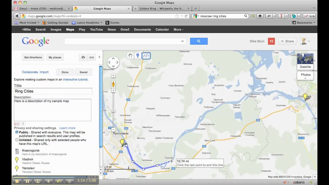Click the map pan navigation wheel
The height and width of the screenshot is (185, 329).
113,62
